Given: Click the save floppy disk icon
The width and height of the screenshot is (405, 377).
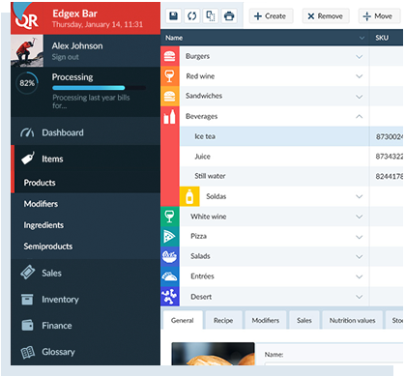Looking at the screenshot, I should click(174, 15).
